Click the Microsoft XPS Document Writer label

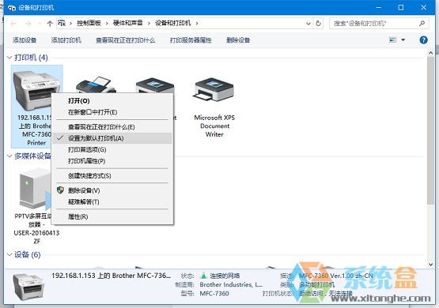[x=214, y=126]
